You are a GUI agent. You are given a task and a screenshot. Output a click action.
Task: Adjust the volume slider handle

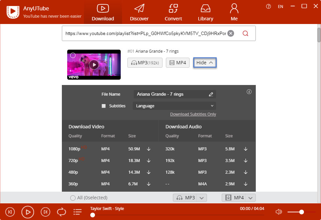[301, 212]
